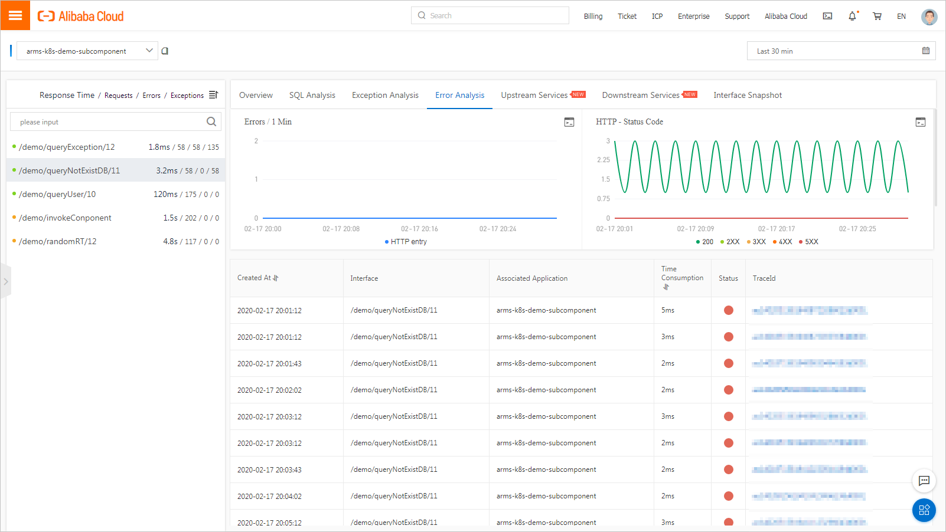Open the blue quick-tools grid button

[x=924, y=510]
